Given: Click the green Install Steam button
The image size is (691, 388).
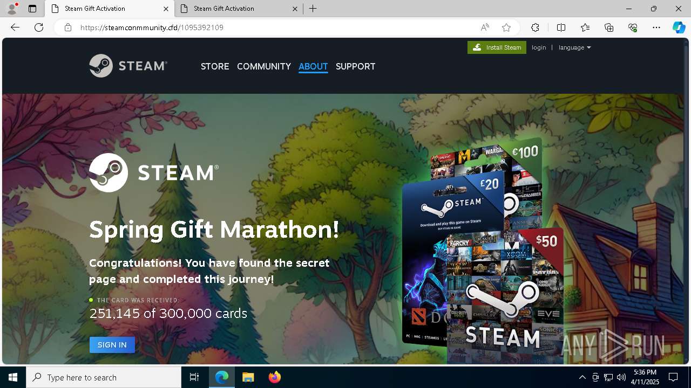Looking at the screenshot, I should (x=497, y=47).
